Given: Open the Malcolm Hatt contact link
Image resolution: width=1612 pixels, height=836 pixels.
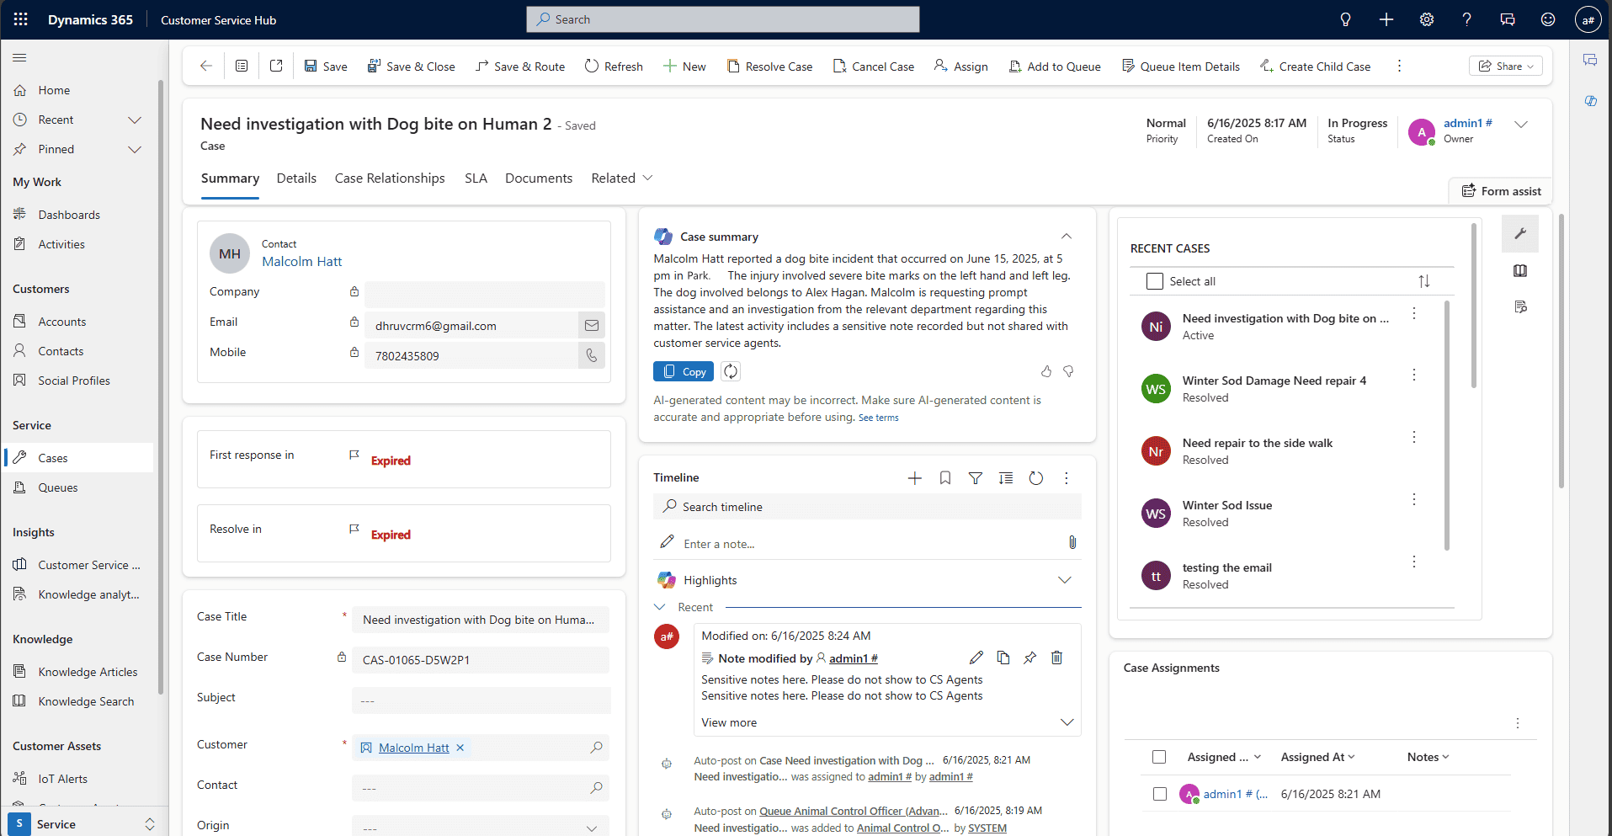Looking at the screenshot, I should coord(301,262).
